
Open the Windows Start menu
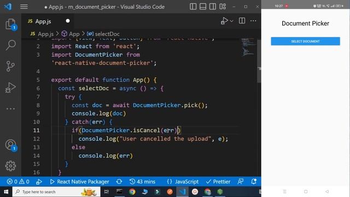pos(6,192)
